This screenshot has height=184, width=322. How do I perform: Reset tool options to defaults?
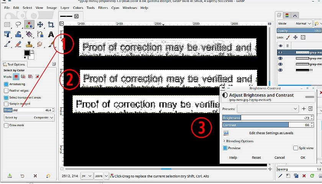[48, 176]
